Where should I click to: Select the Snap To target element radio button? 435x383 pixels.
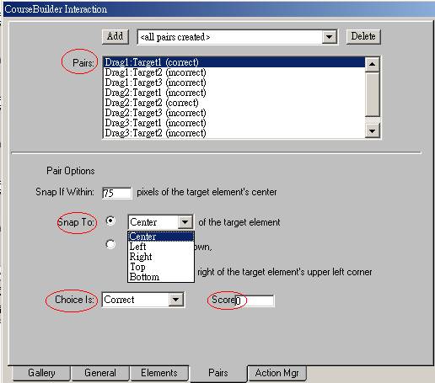[110, 221]
